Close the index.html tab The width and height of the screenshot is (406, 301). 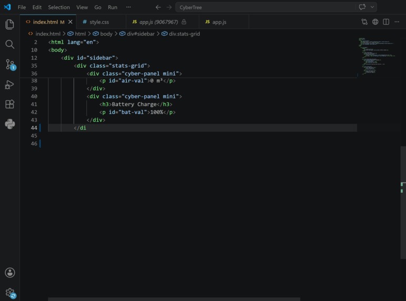[x=70, y=22]
